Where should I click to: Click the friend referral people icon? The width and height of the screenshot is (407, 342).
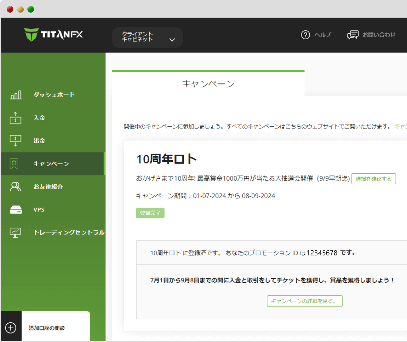click(15, 187)
